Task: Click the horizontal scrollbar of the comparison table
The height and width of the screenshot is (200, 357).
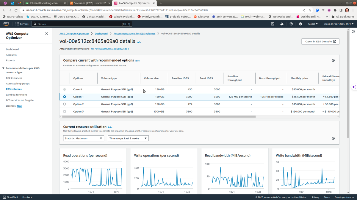Action: point(159,116)
